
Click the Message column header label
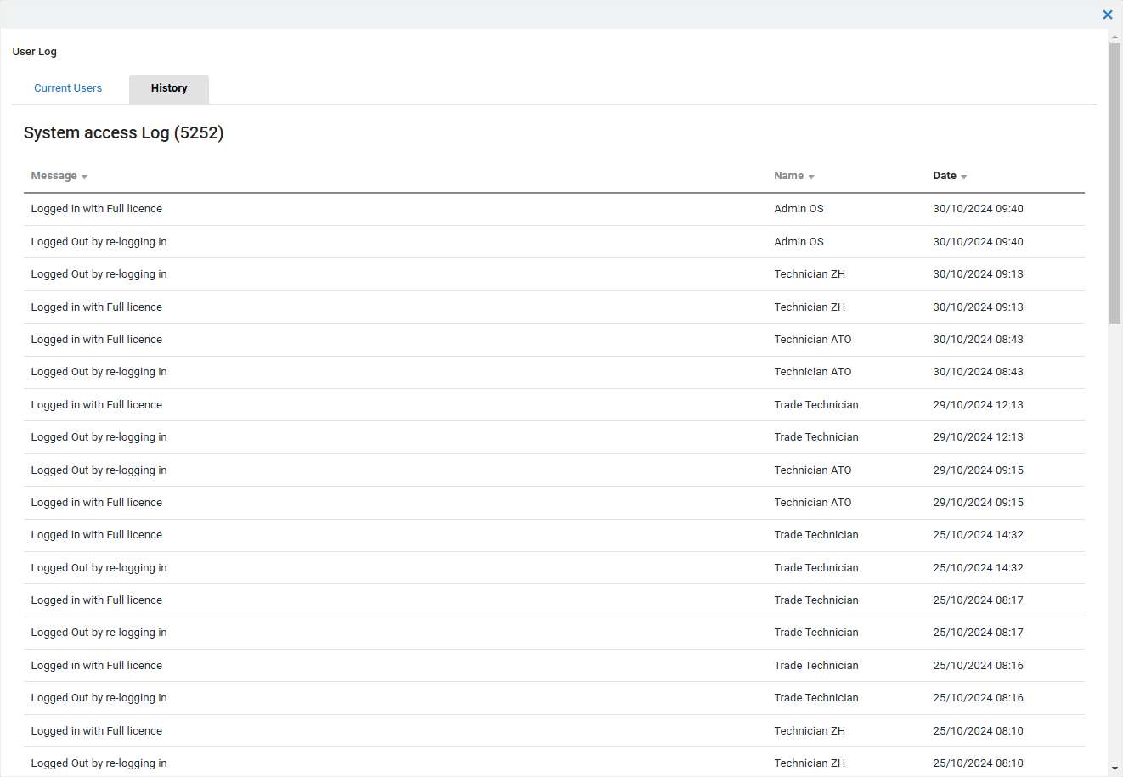54,176
